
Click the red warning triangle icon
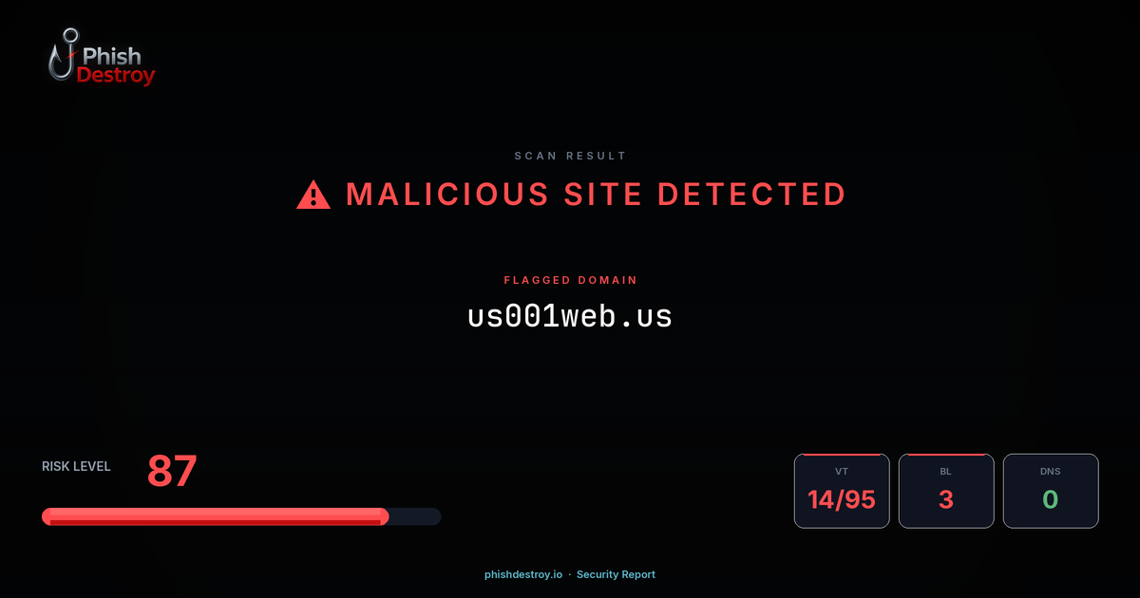click(x=313, y=196)
